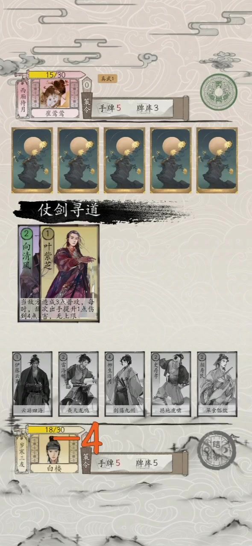Tap the opponent's 策令 counter icon
252x546 pixels.
(87, 85)
